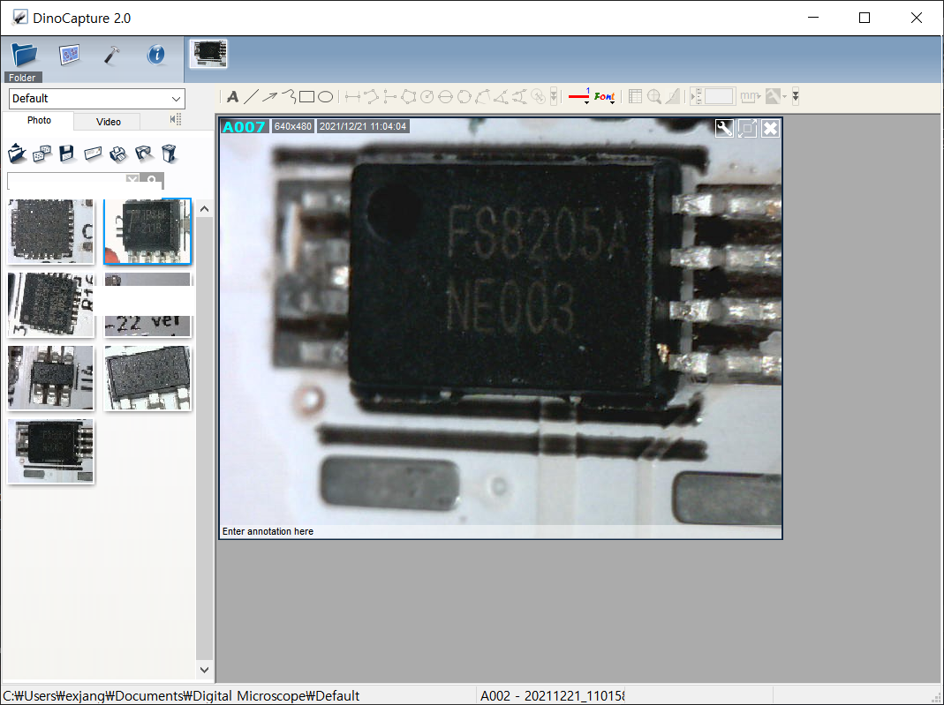Click the Tools hammer icon
The height and width of the screenshot is (705, 944).
pyautogui.click(x=112, y=55)
